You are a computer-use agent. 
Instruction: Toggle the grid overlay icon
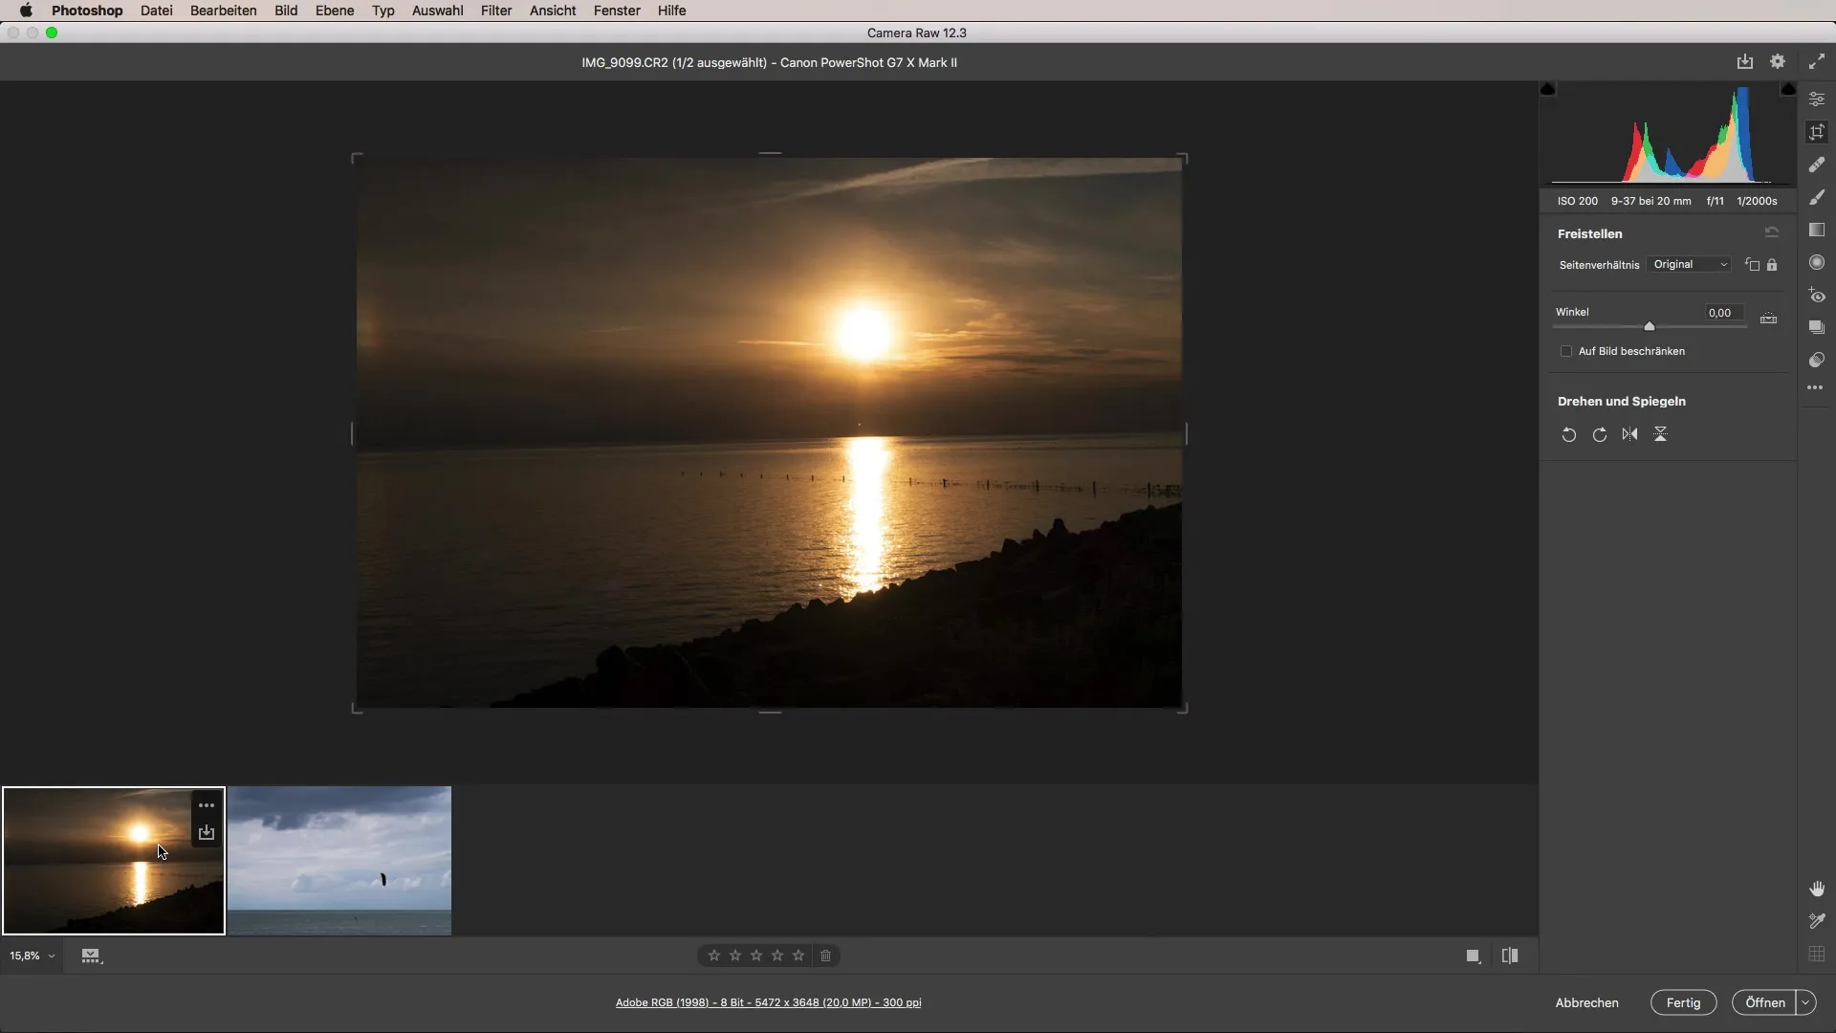point(1817,954)
